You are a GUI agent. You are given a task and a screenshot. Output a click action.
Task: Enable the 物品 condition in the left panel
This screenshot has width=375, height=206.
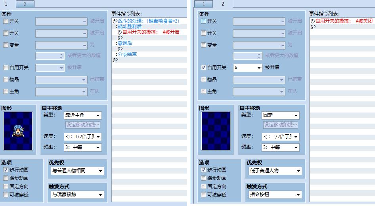point(6,79)
